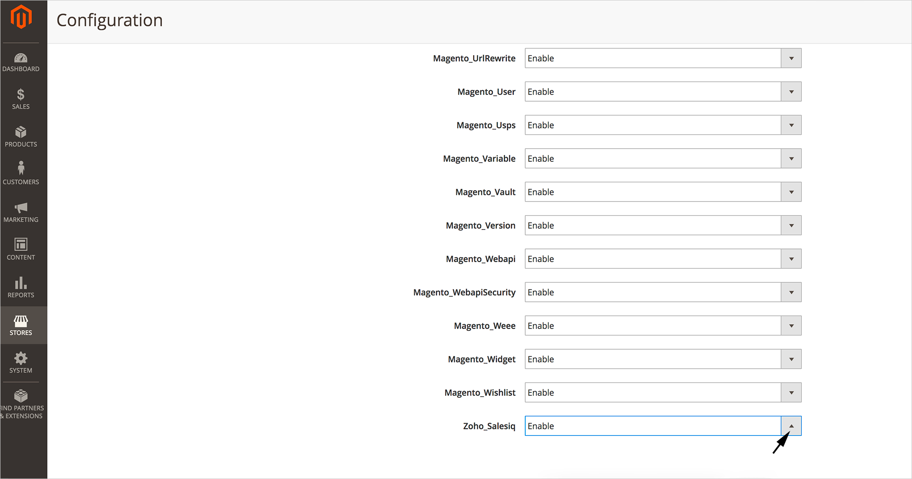Open Magento_UrlRewrite dropdown arrow

[x=791, y=58]
